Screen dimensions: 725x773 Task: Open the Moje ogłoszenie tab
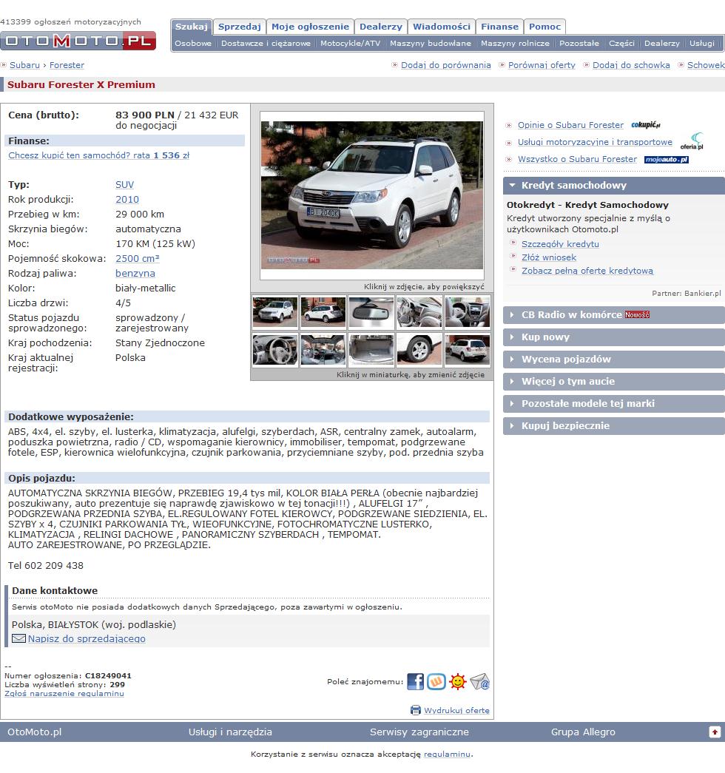(x=310, y=27)
